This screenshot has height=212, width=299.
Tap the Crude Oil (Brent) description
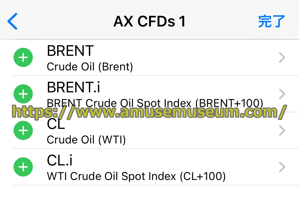90,67
